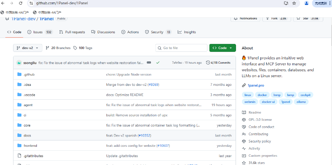Reload the page with browser refresh icon
The width and height of the screenshot is (332, 165).
click(x=21, y=3)
